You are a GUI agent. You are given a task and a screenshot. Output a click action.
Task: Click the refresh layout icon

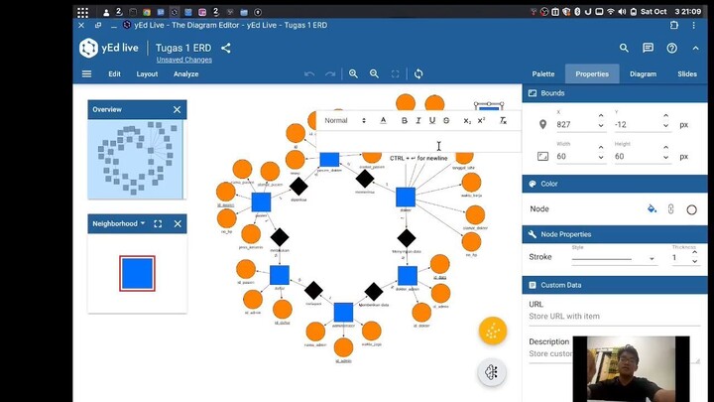click(x=418, y=73)
